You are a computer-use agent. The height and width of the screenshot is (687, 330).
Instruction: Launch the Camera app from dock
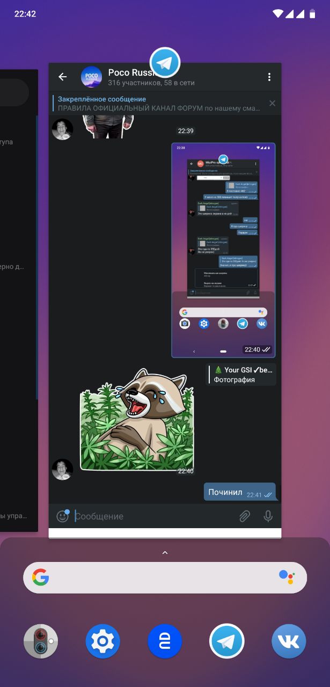tap(41, 641)
